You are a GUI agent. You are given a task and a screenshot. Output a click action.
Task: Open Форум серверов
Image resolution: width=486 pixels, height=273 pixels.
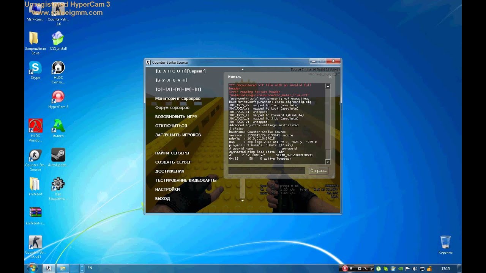[x=172, y=108]
